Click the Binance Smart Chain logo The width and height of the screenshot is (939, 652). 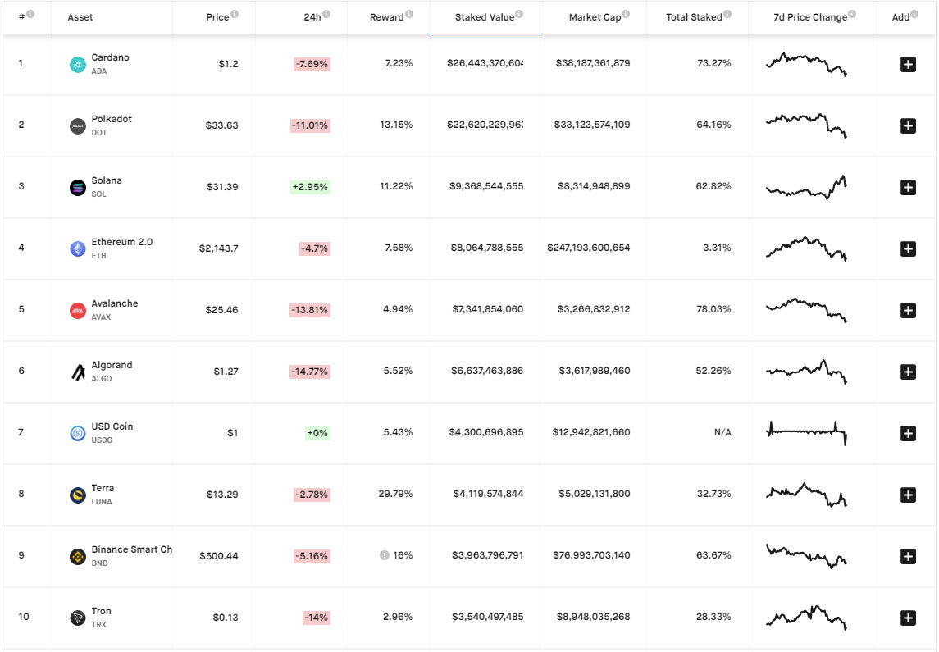(x=78, y=557)
